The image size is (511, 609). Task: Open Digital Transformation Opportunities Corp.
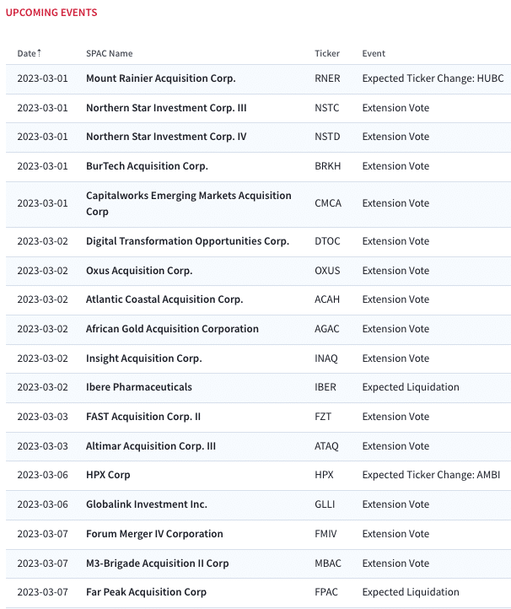pos(187,241)
